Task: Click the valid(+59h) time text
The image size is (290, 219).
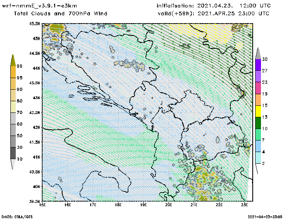Action: point(214,14)
